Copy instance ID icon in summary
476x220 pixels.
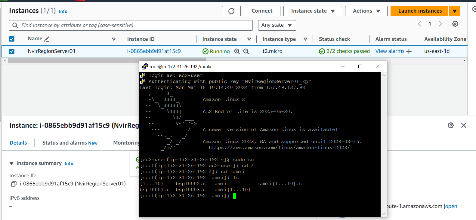[x=14, y=184]
